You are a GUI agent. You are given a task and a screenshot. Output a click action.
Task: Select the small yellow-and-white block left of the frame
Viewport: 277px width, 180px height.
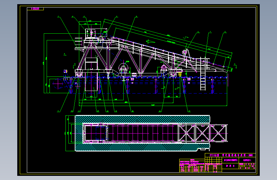tap(65, 71)
